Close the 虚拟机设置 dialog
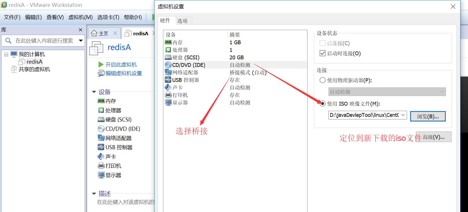Image resolution: width=468 pixels, height=212 pixels. (453, 6)
